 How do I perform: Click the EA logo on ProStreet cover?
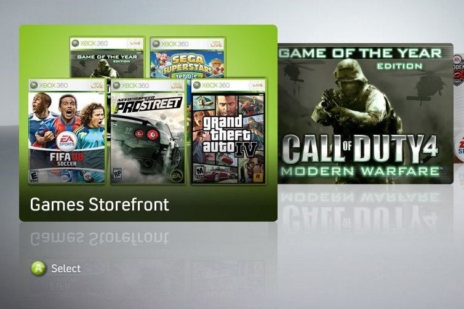pos(176,177)
